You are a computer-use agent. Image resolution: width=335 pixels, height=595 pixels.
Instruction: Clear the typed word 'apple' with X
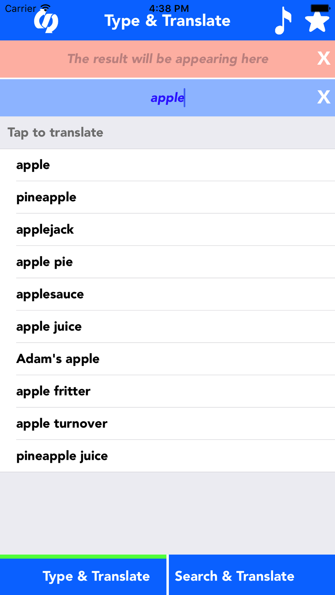pos(324,97)
